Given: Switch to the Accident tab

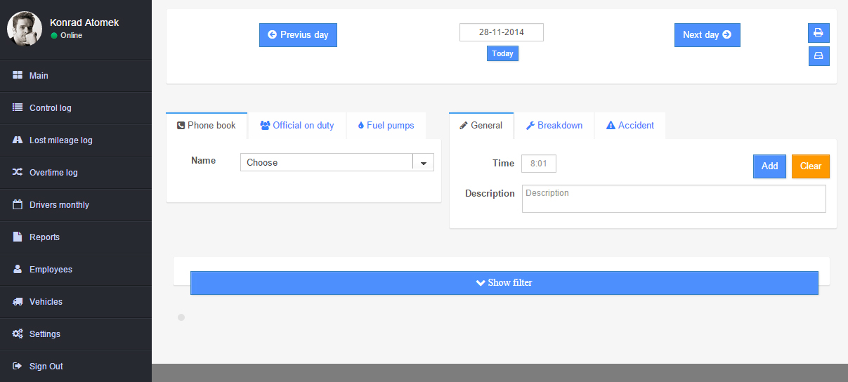Looking at the screenshot, I should point(630,126).
